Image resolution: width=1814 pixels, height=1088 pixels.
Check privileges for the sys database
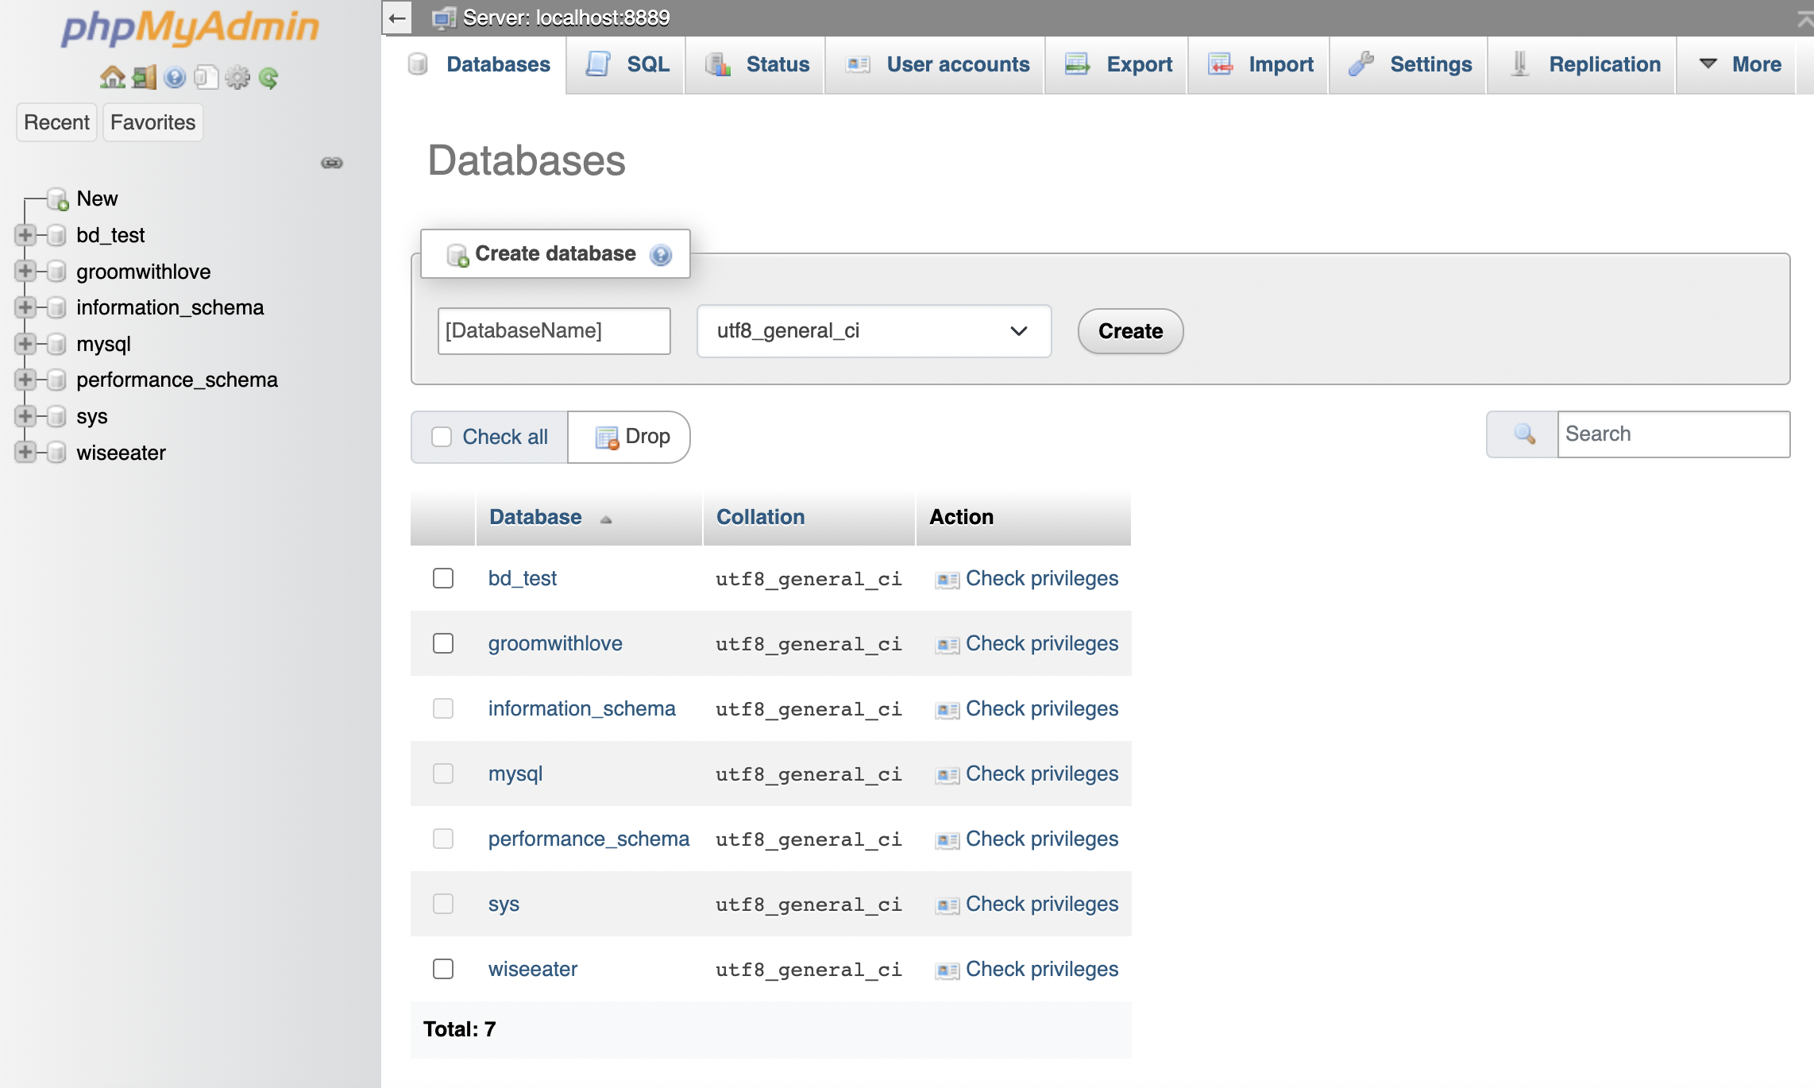point(1041,904)
